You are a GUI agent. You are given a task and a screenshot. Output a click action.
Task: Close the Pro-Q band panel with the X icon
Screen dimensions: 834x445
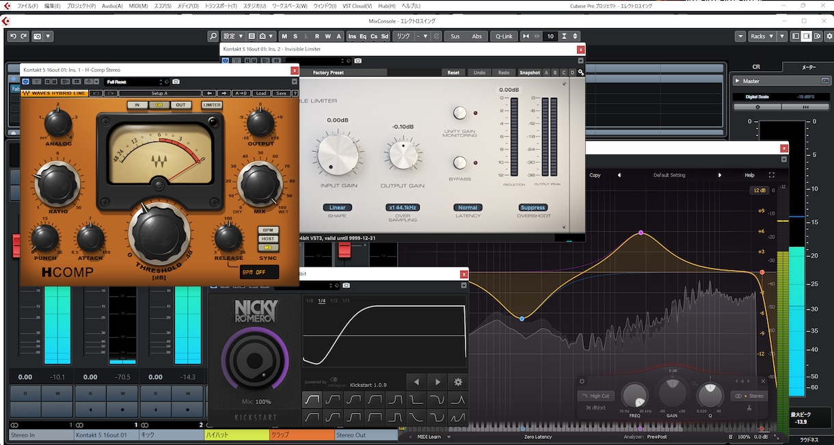[x=764, y=381]
